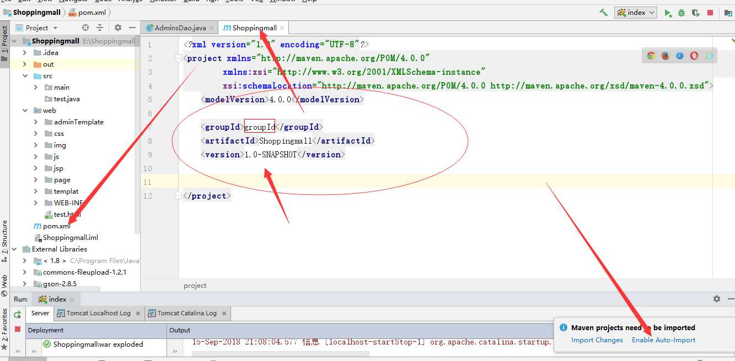Collapse the External Libraries node
The height and width of the screenshot is (361, 735).
click(x=14, y=249)
